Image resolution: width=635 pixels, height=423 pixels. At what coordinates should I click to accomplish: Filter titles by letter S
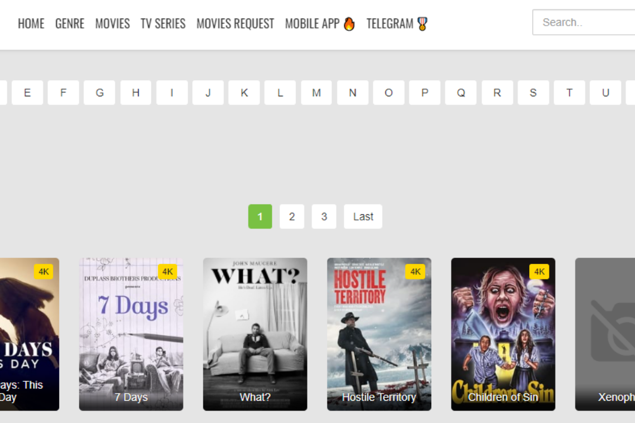(534, 93)
